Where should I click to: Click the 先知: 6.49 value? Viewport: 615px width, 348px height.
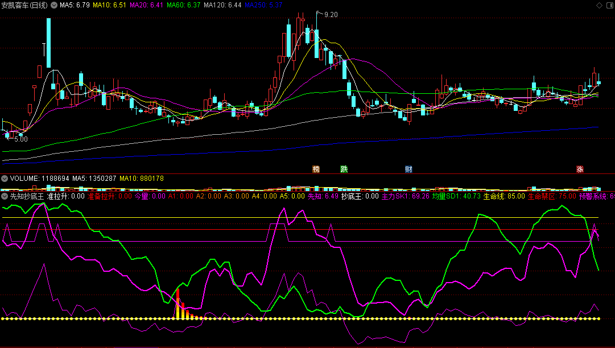[323, 196]
